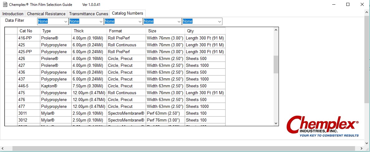Click 'Width 76mm (3.00")' in row 425-PP

point(165,52)
